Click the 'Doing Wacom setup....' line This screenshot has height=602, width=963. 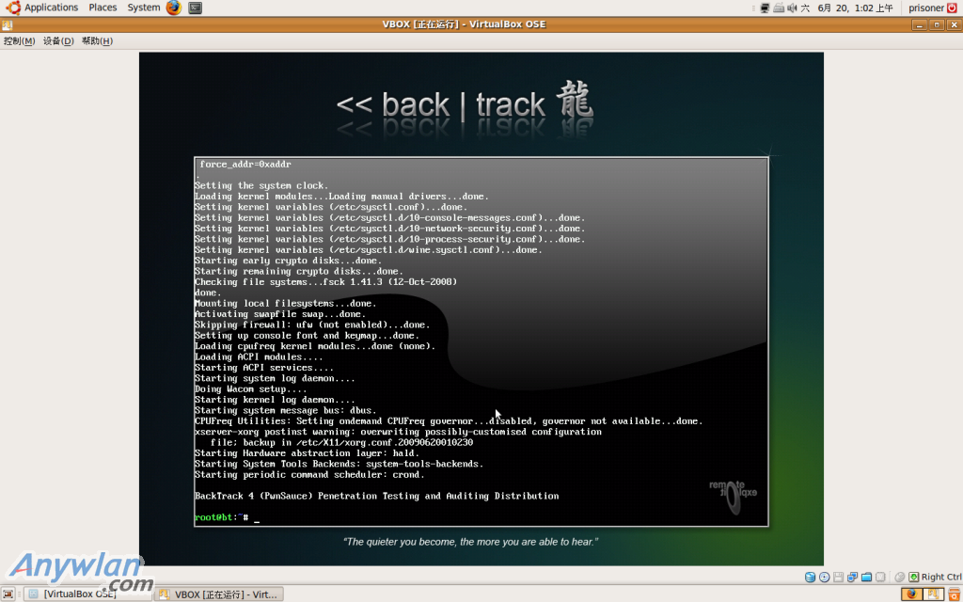point(250,388)
